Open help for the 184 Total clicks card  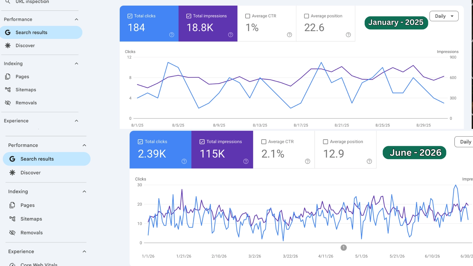pos(172,35)
